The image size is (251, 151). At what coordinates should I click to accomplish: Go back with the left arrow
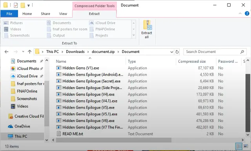(6, 52)
